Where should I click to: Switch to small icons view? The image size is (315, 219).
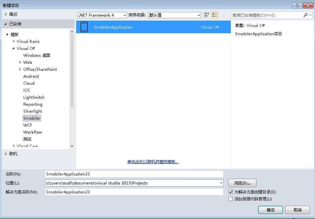tap(207, 15)
